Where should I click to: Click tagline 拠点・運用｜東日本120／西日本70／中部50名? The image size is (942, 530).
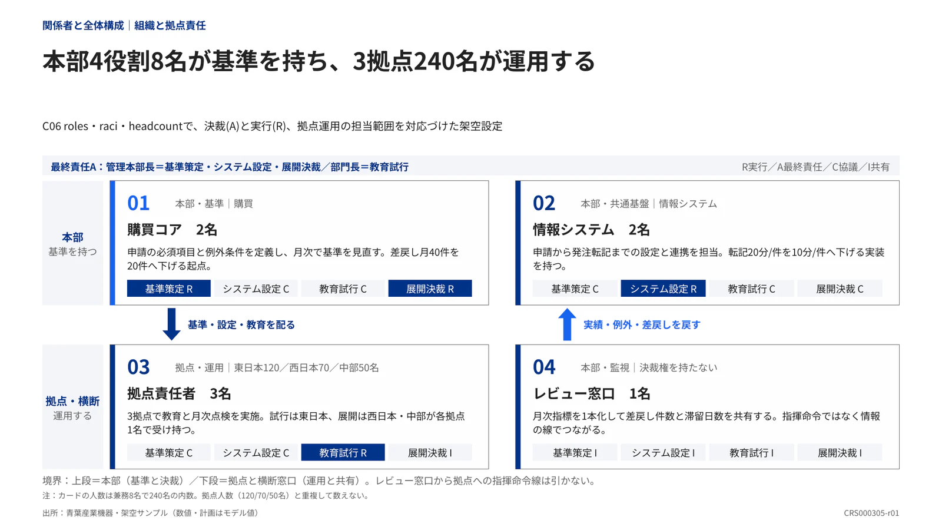click(277, 367)
